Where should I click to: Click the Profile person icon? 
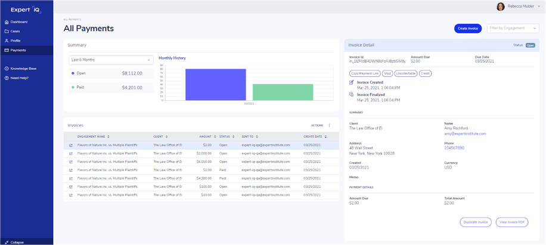click(x=7, y=41)
